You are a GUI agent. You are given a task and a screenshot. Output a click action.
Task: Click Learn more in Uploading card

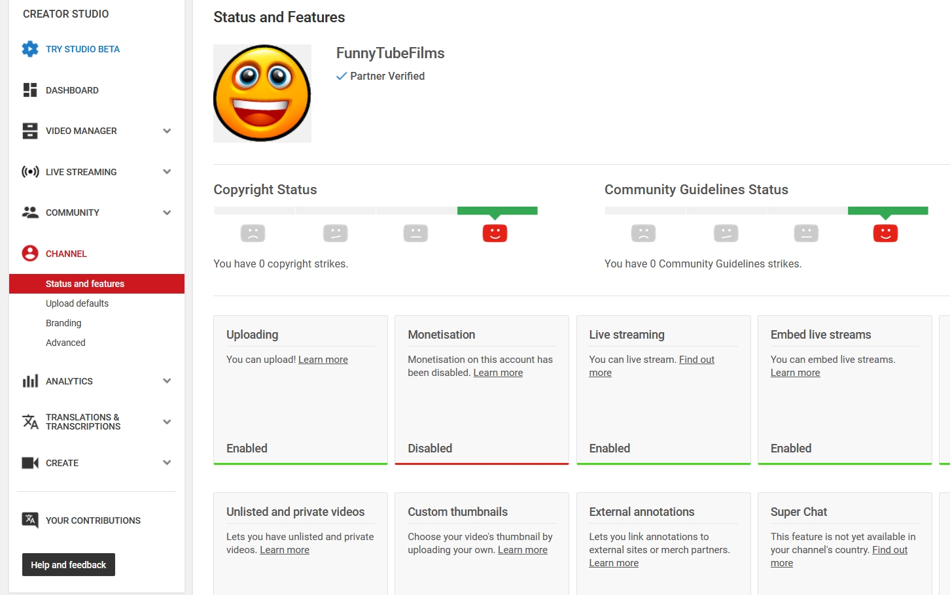[323, 360]
